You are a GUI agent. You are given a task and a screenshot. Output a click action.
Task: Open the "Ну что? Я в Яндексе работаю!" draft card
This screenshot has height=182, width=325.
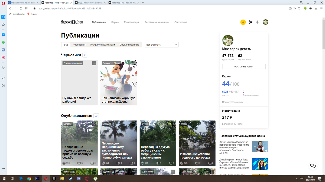pyautogui.click(x=79, y=83)
